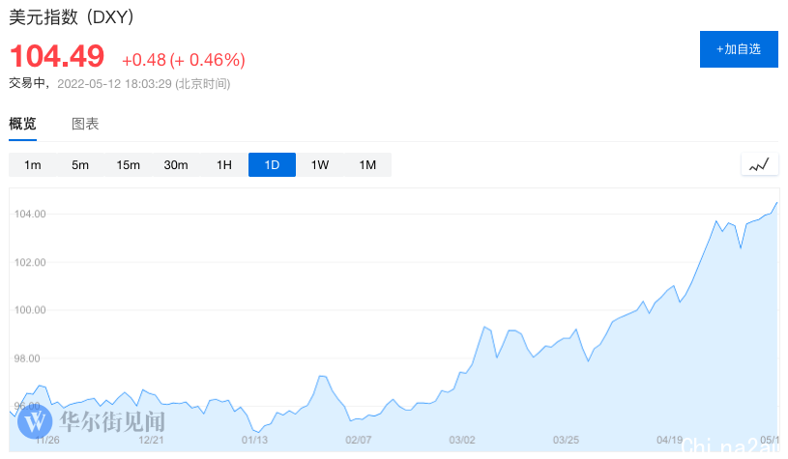
Task: Click the 04/19 date axis label
Action: (669, 440)
